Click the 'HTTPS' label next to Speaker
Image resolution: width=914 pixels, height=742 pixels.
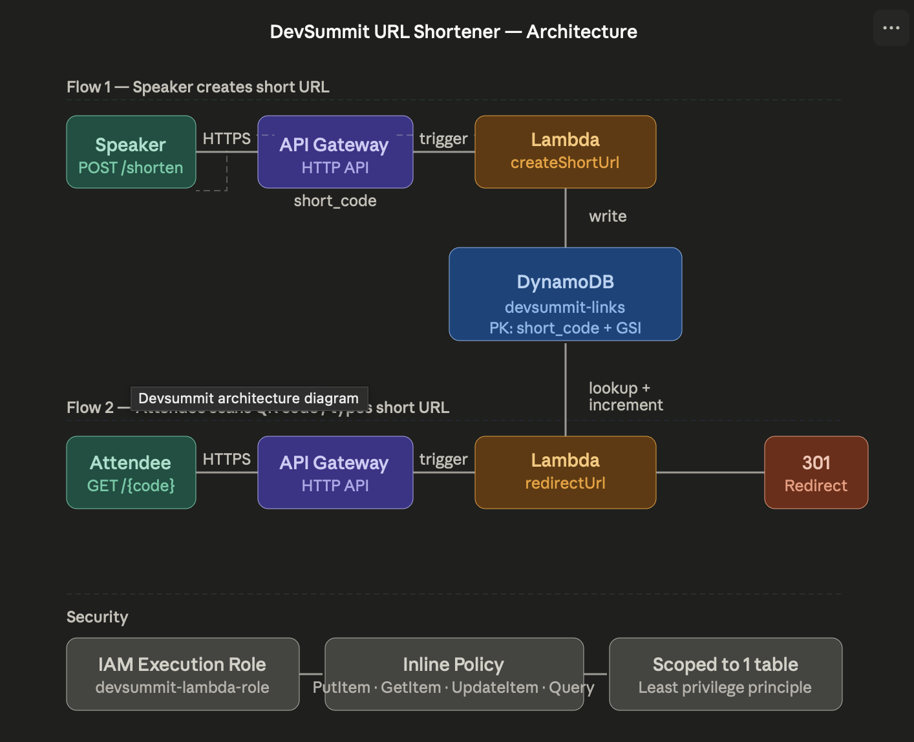point(227,138)
